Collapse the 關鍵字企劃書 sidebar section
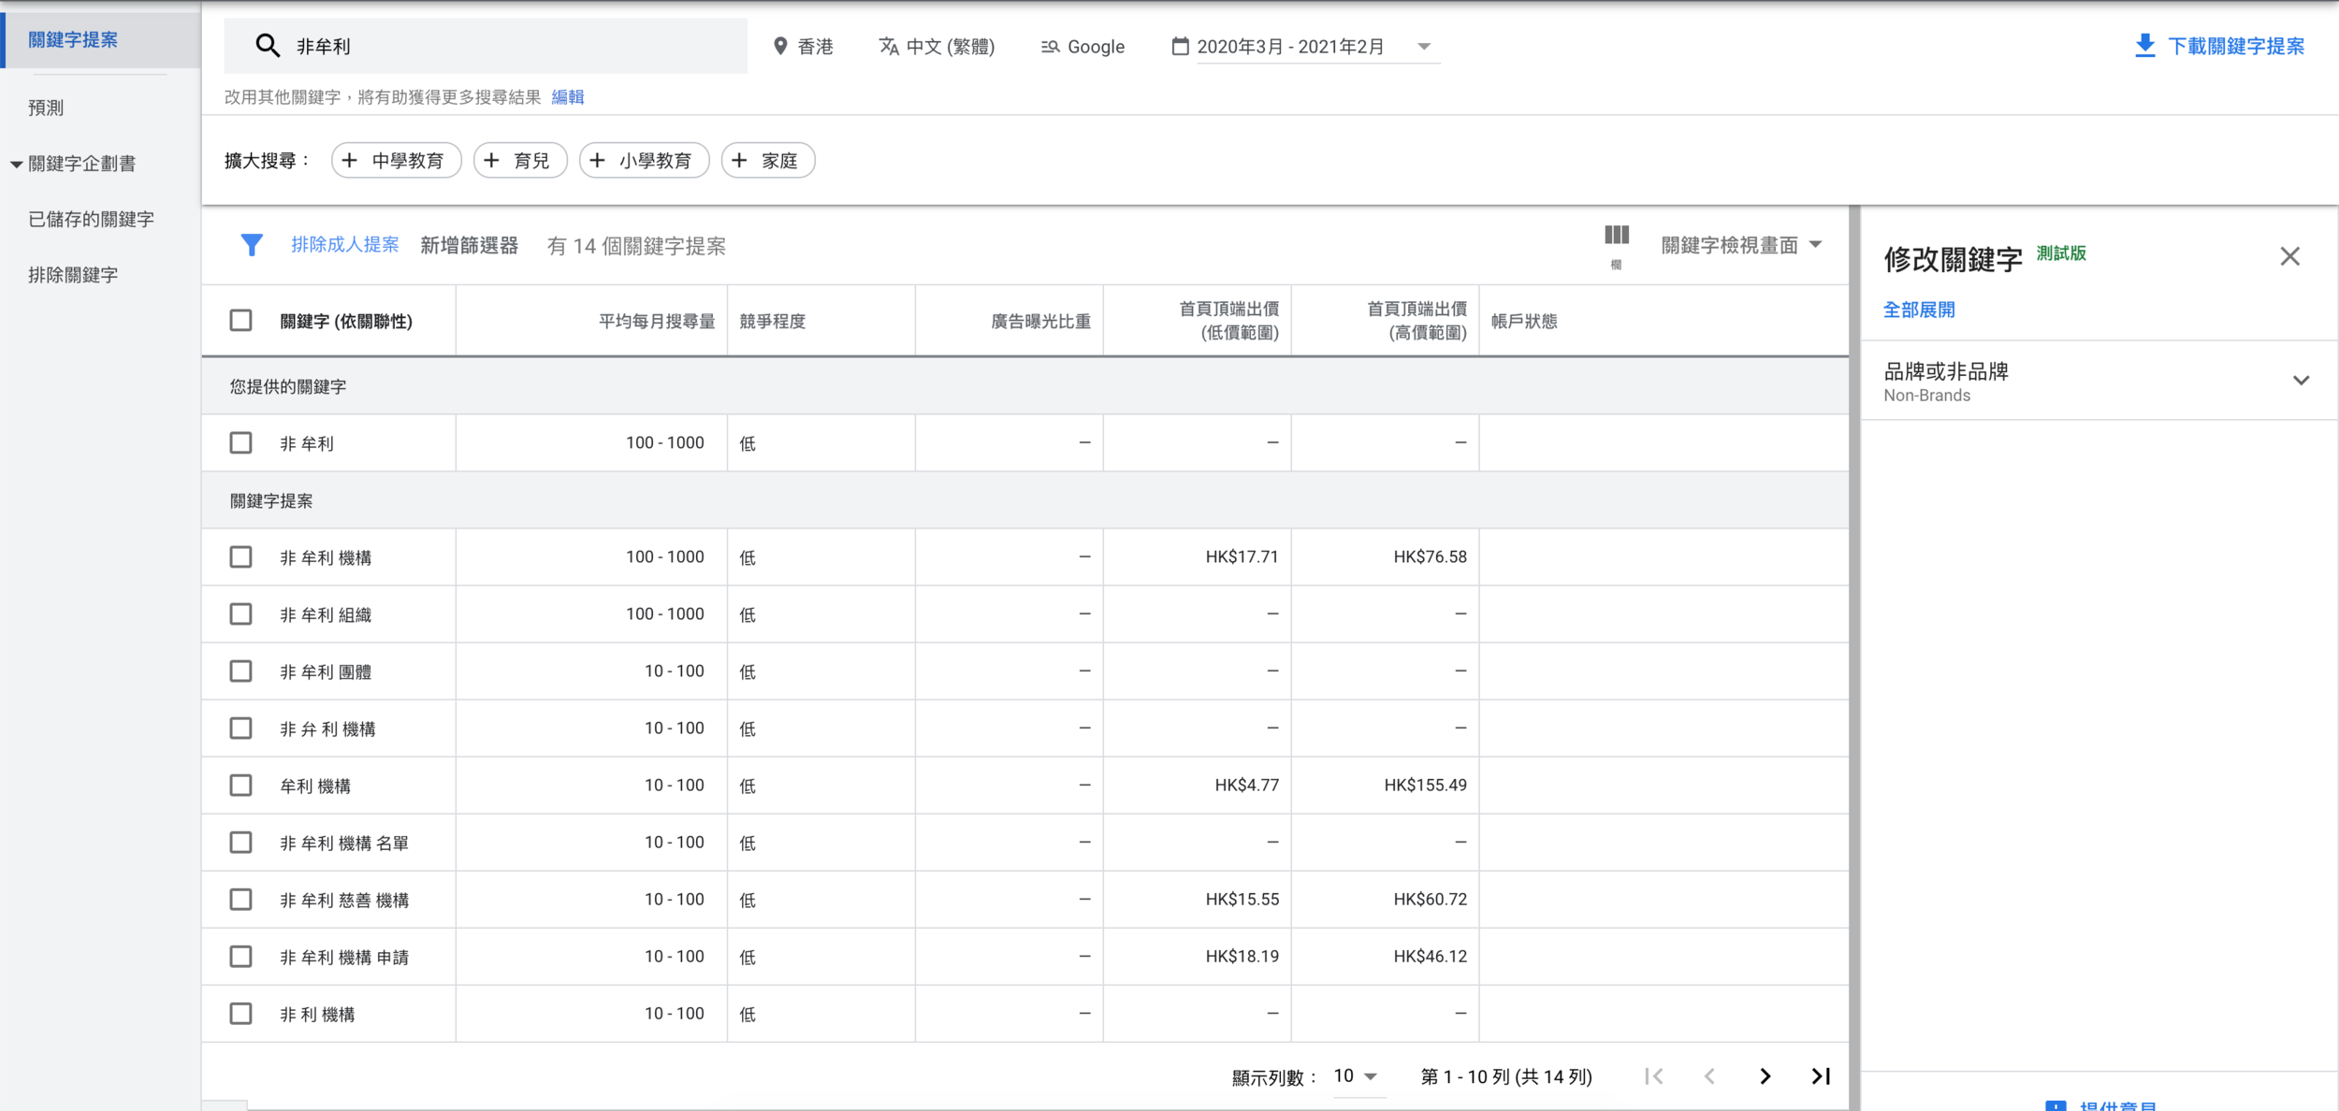2339x1111 pixels. (16, 165)
